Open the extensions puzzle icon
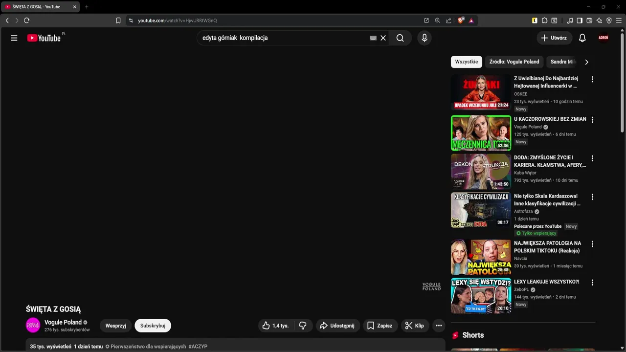Screen dimensions: 626x352 544,21
